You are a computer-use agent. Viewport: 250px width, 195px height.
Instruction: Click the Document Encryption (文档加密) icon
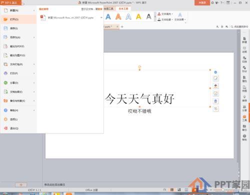click(x=5, y=91)
